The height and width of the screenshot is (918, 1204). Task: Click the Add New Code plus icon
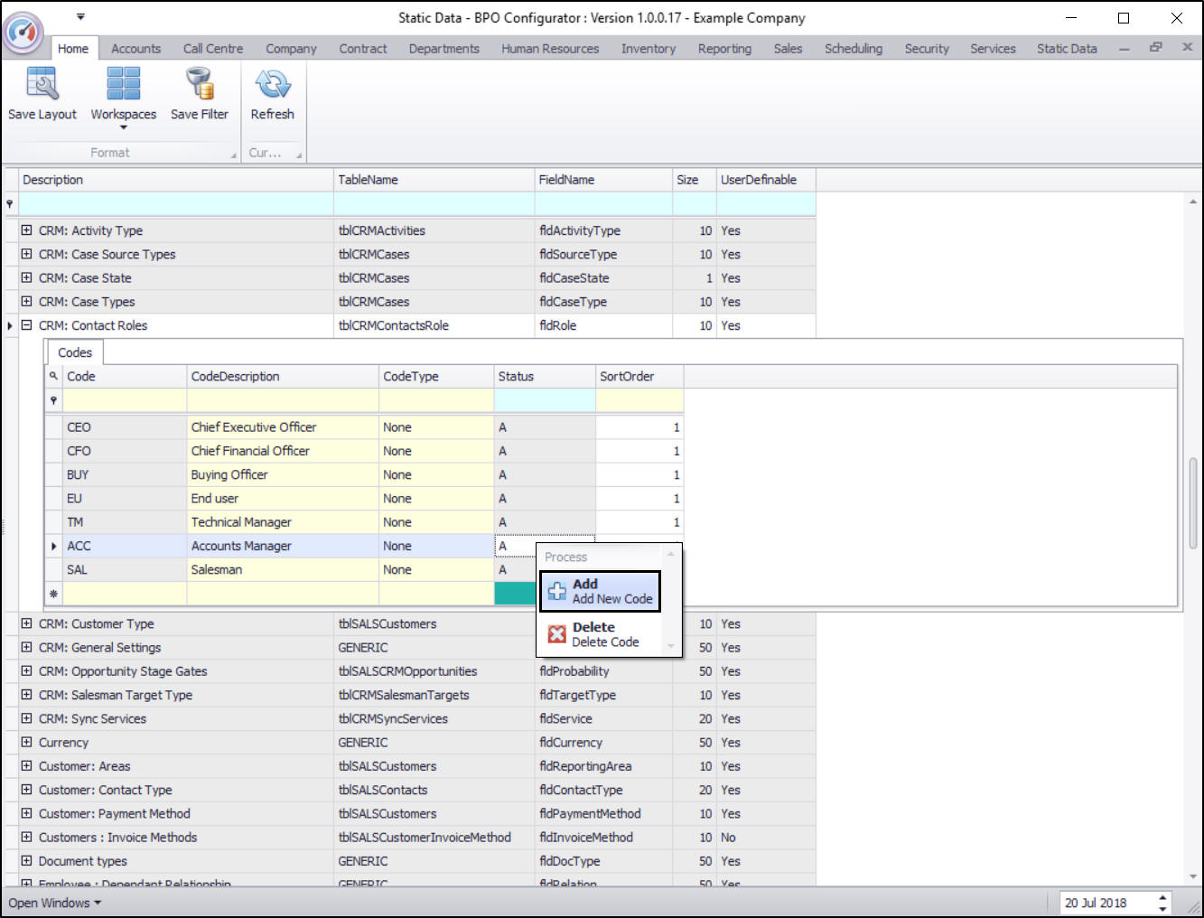557,592
